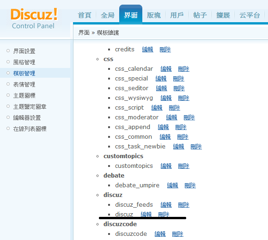Delete the css_wysiwyg template

click(184, 98)
